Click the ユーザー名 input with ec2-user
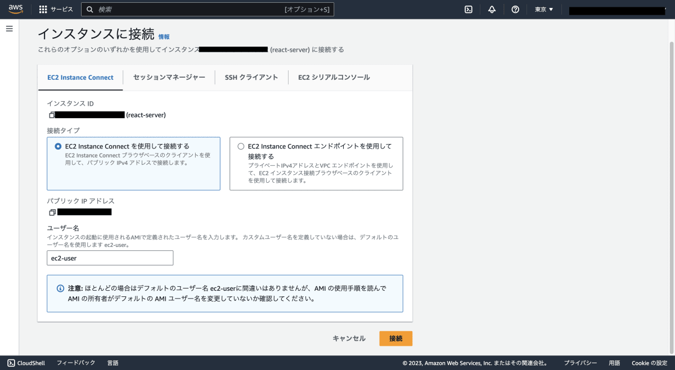Image resolution: width=675 pixels, height=370 pixels. pyautogui.click(x=110, y=258)
